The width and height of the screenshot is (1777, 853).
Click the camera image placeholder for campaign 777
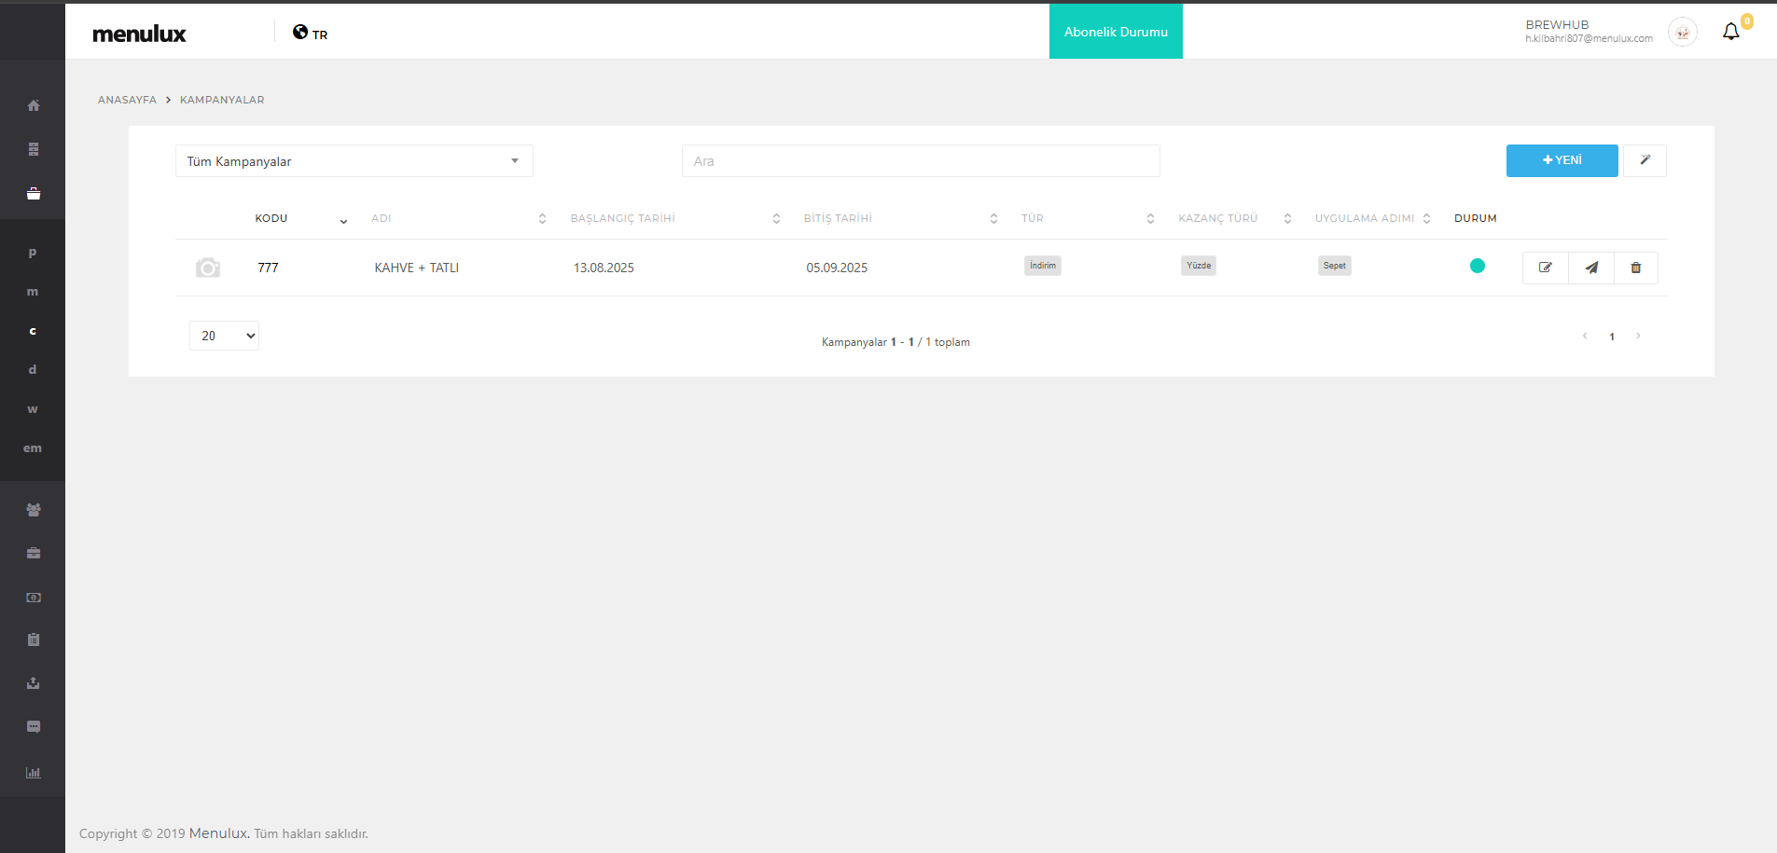pyautogui.click(x=208, y=268)
